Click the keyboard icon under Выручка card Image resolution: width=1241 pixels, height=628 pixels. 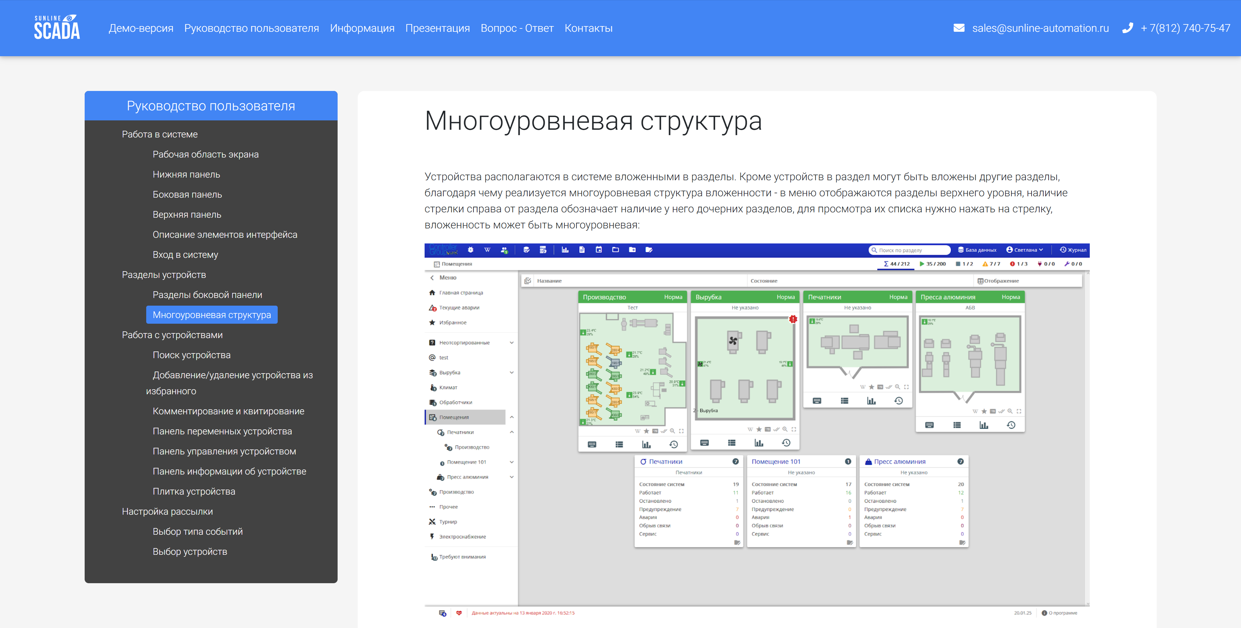pos(704,443)
